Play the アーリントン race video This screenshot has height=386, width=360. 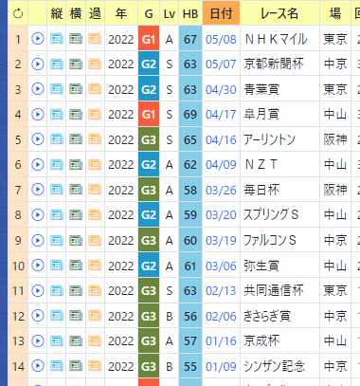(x=38, y=139)
